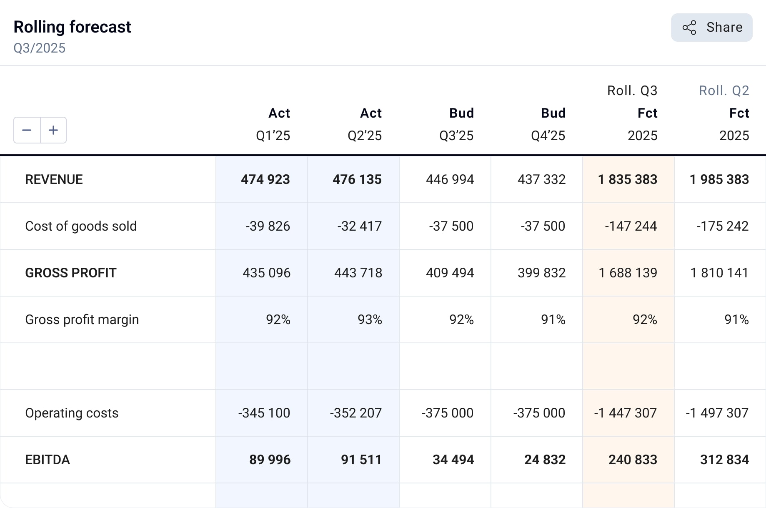
Task: Click the Cost of goods sold row
Action: [81, 226]
